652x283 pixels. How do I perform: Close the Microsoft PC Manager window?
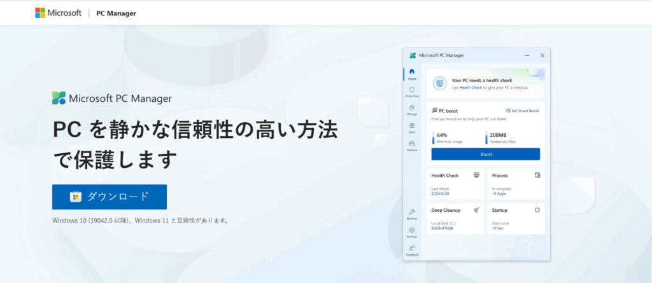click(x=542, y=55)
